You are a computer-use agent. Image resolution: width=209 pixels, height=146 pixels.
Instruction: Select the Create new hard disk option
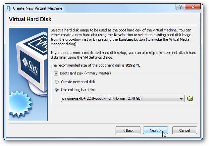pyautogui.click(x=57, y=82)
